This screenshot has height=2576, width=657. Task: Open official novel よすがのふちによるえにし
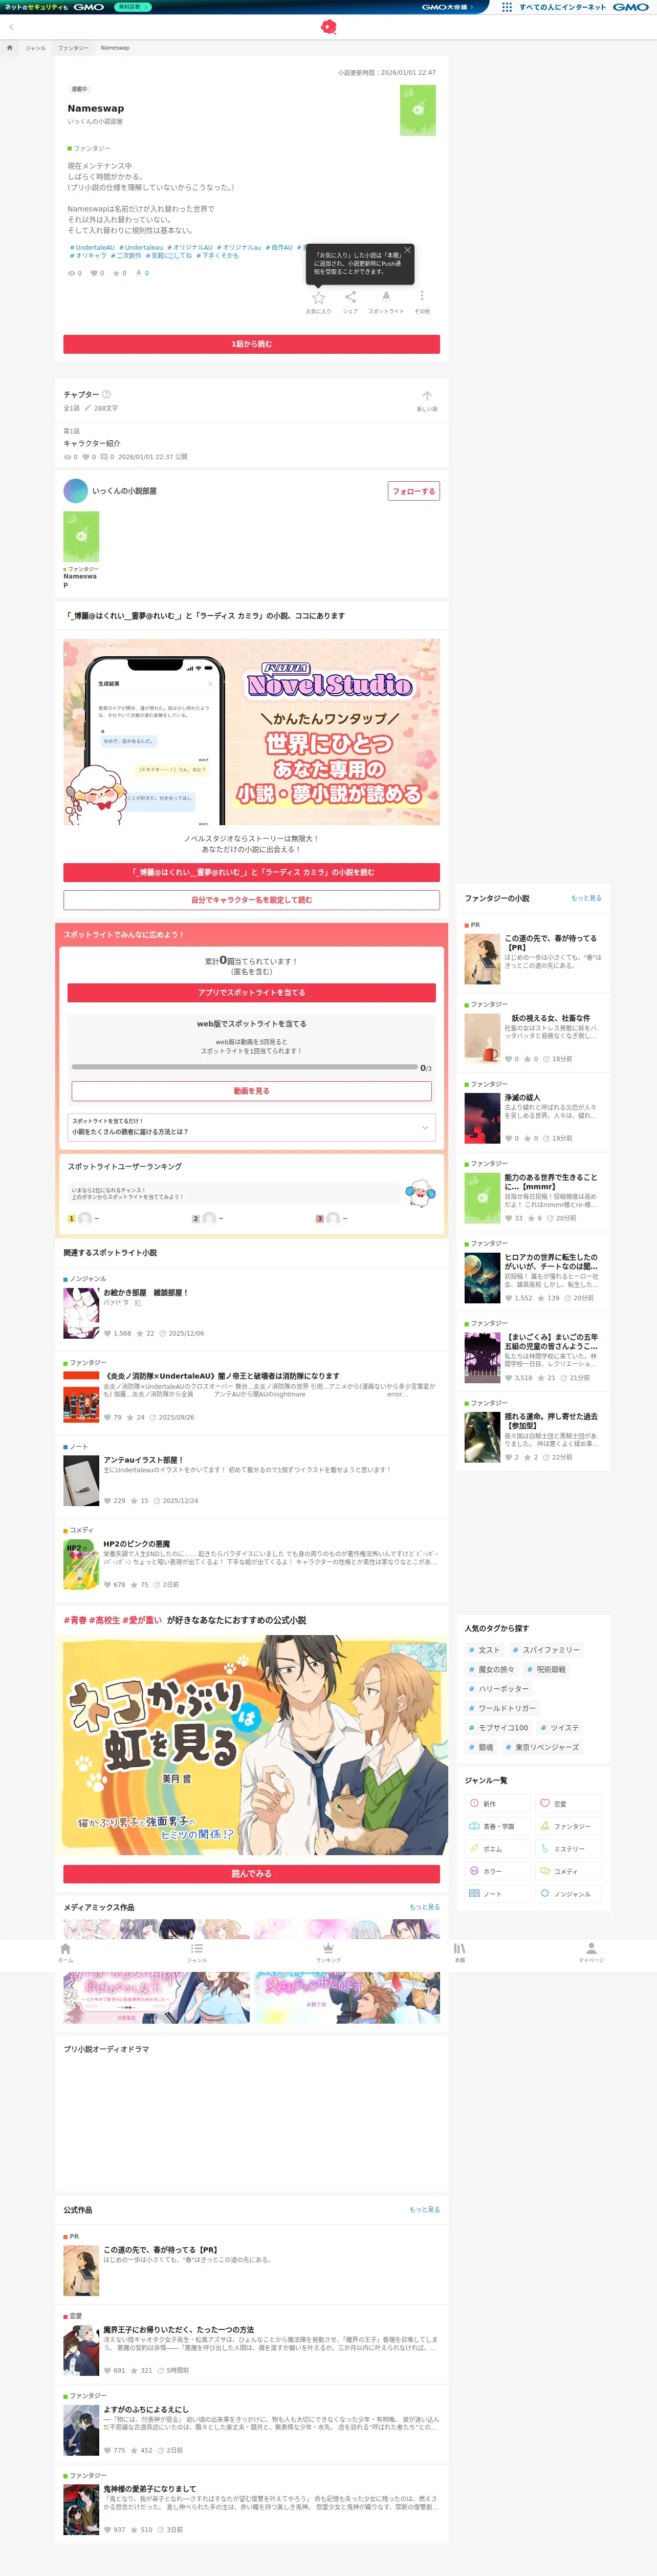pyautogui.click(x=251, y=2430)
